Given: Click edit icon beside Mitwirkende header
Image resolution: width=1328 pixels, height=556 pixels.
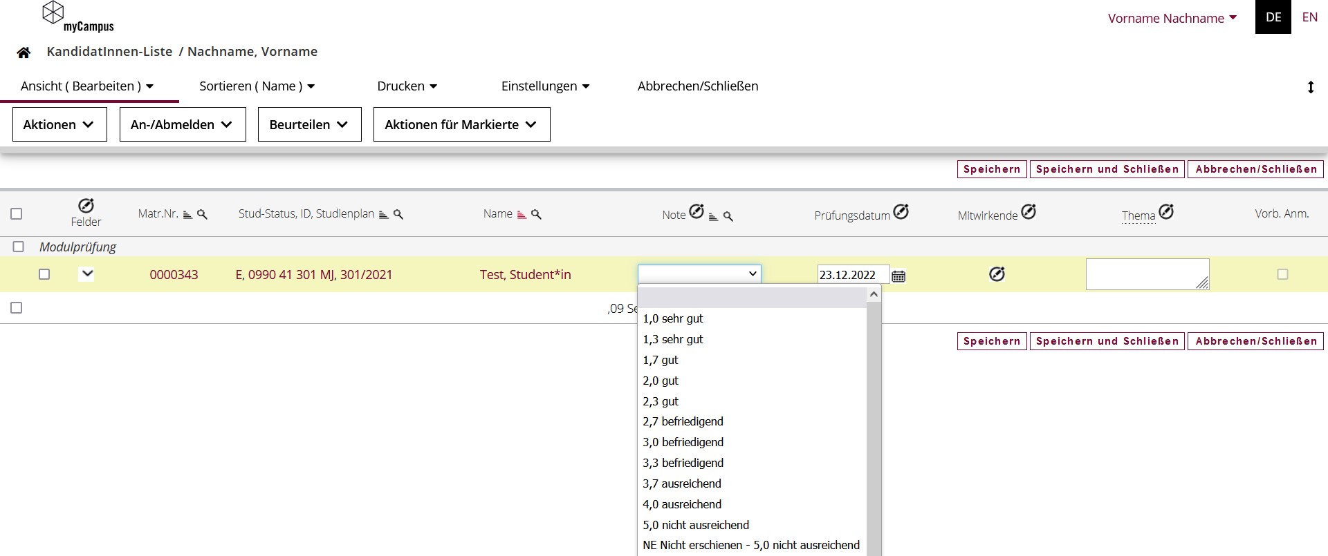Looking at the screenshot, I should click(1029, 211).
